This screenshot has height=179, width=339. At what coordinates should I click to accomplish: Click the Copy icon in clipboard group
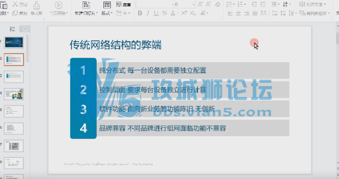coord(15,13)
